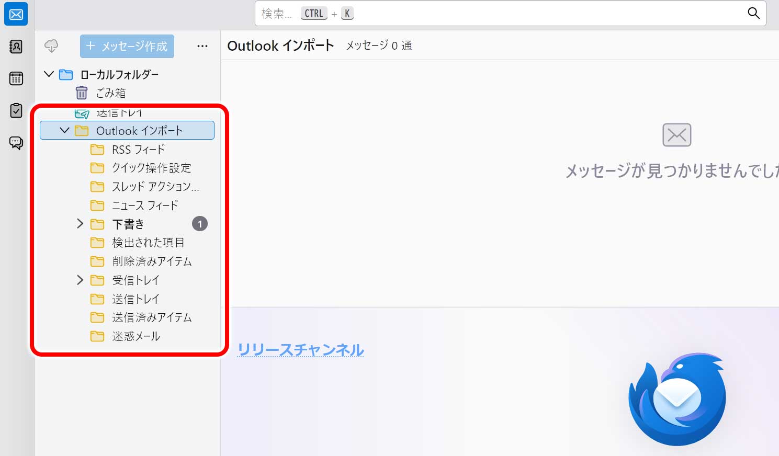Select the クイック操作設定 folder
779x456 pixels.
127,168
